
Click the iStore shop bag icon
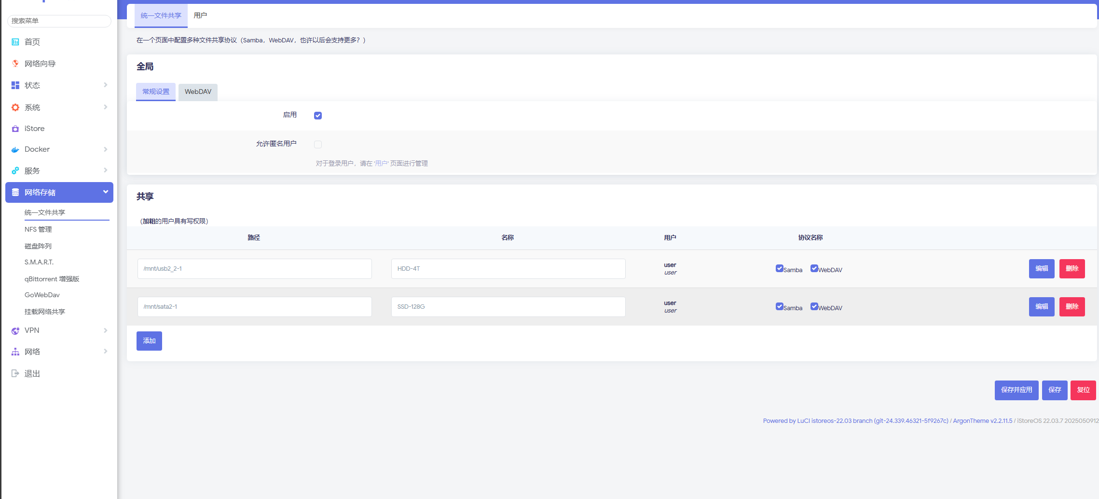point(15,129)
